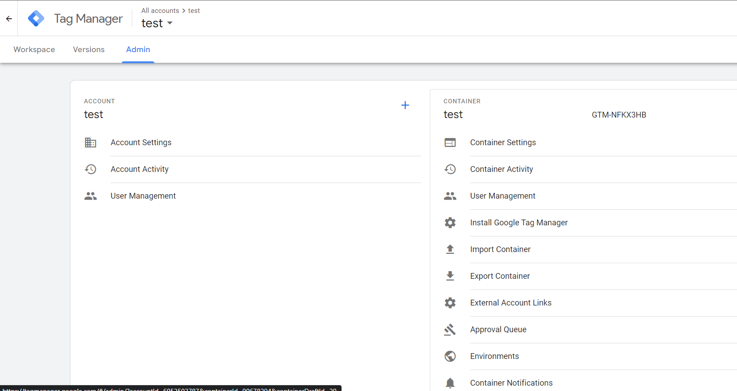Open account-level User Management

point(143,196)
